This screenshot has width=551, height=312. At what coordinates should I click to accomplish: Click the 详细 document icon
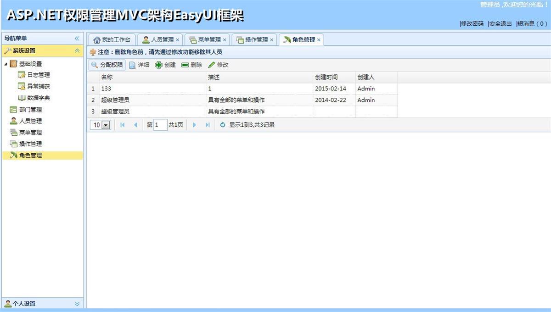tap(132, 65)
